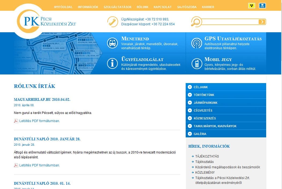Image resolution: width=282 pixels, height=189 pixels.
Task: Click the yellow high-contrast accessibility icon
Action: coord(251,6)
